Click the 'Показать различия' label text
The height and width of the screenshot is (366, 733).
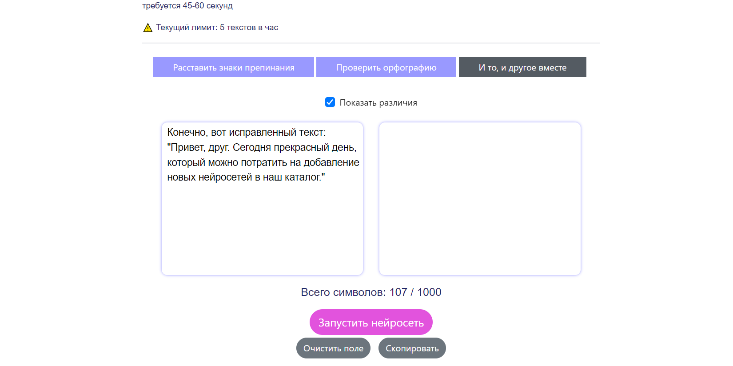[378, 103]
